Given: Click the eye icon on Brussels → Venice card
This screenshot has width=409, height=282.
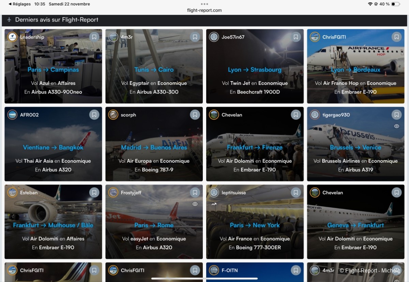Looking at the screenshot, I should click(x=396, y=126).
